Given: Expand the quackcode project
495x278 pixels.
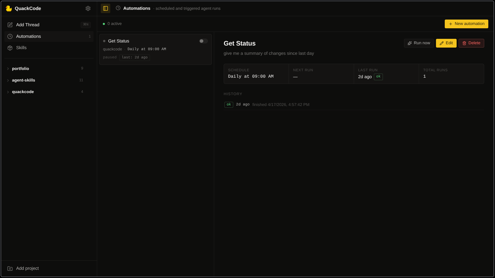Looking at the screenshot, I should [8, 92].
